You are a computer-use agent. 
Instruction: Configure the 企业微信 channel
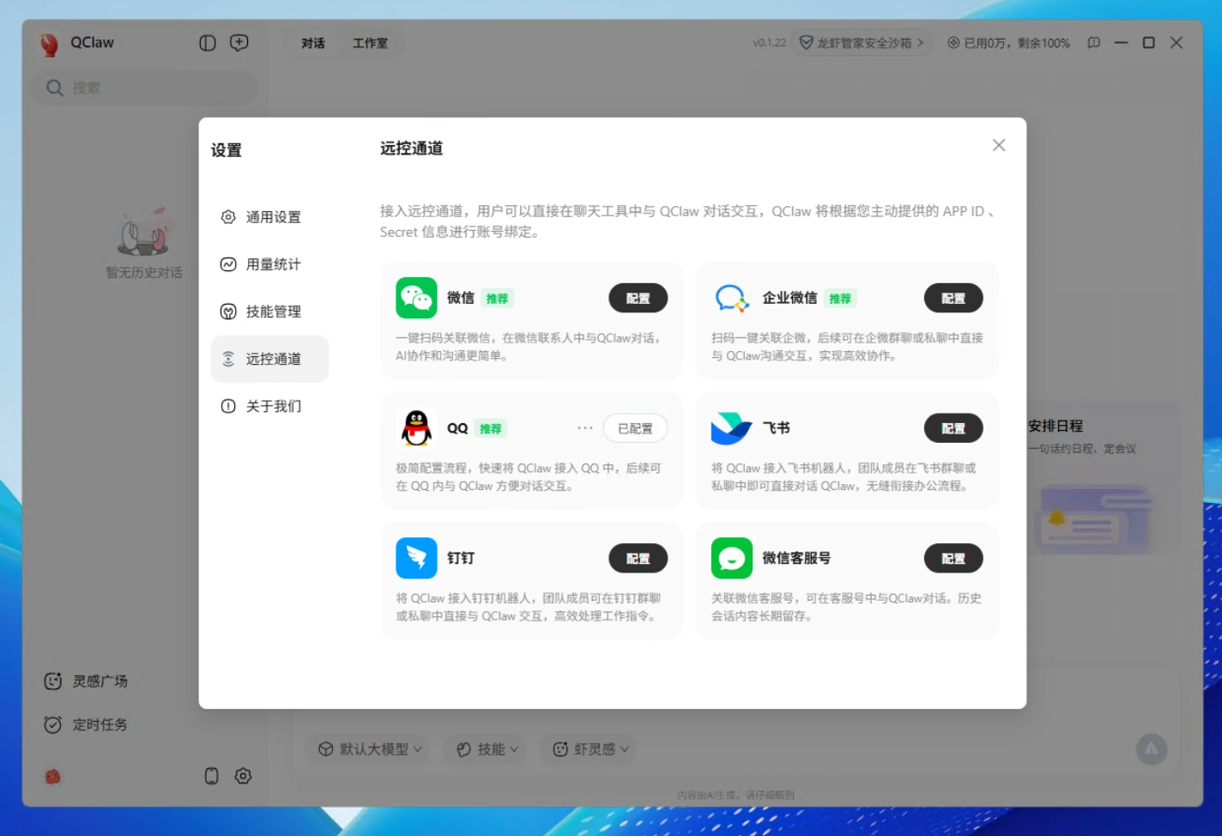[x=953, y=298]
